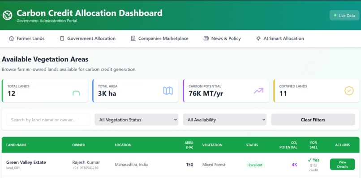This screenshot has height=178, width=361.
Task: Click the $15/credit price text
Action: [x=314, y=168]
